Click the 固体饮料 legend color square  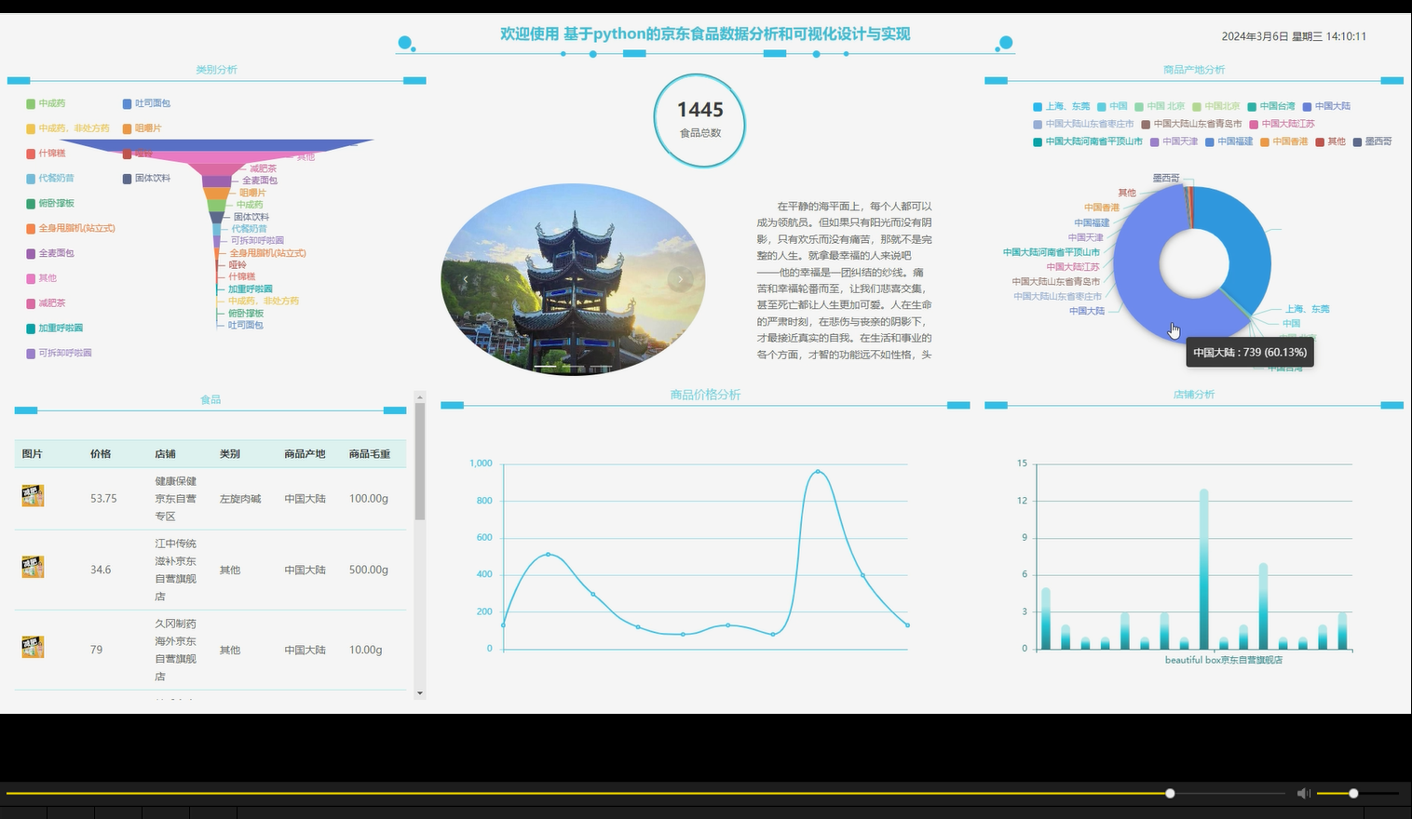[x=127, y=178]
